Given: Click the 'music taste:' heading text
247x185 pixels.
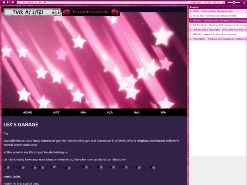Looking at the screenshot, I should tap(12, 176).
